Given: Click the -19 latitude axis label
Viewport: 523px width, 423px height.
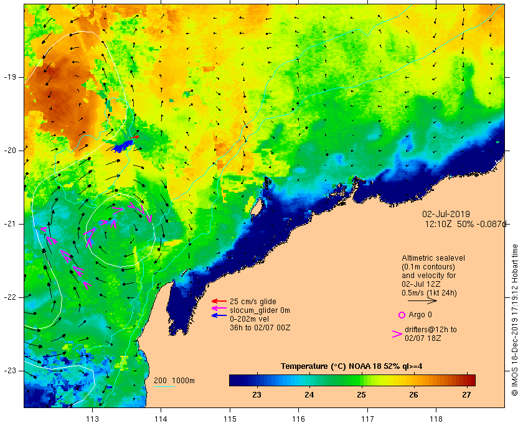Looking at the screenshot, I should click(x=10, y=77).
